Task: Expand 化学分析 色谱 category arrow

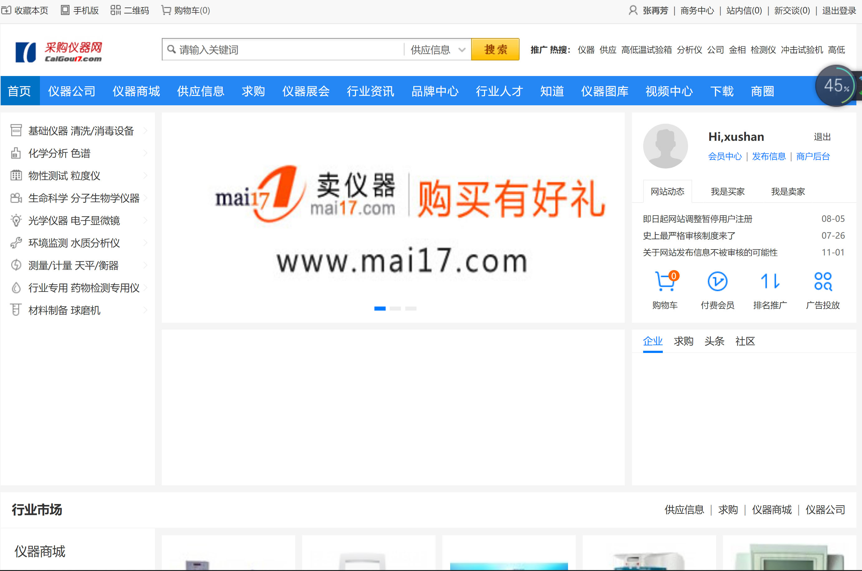Action: tap(146, 153)
